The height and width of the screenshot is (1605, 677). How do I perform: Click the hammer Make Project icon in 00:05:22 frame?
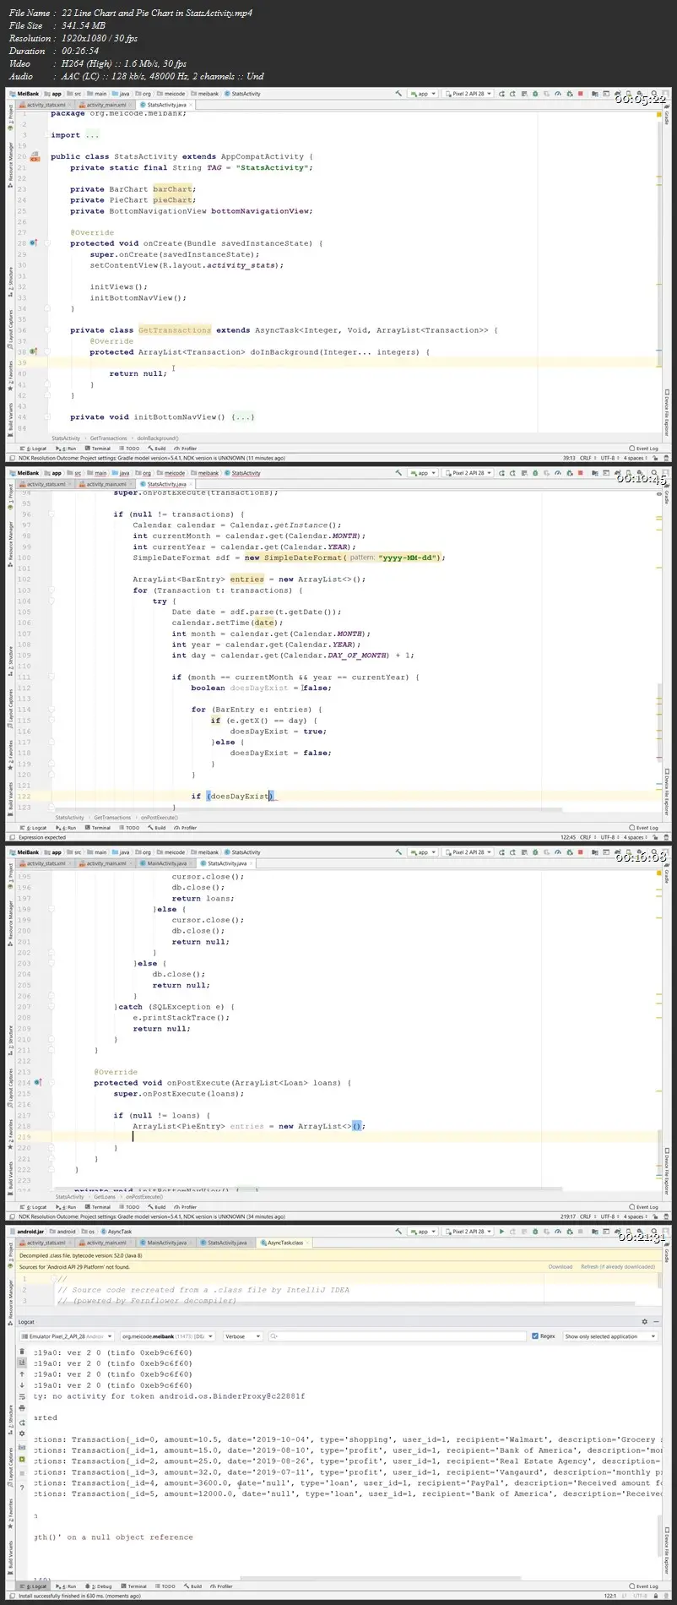pos(398,94)
